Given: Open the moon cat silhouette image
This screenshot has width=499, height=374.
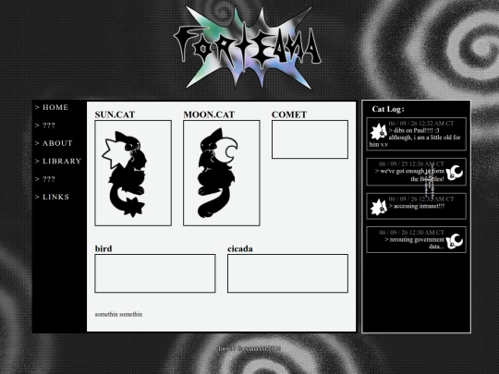Looking at the screenshot, I should (x=217, y=173).
